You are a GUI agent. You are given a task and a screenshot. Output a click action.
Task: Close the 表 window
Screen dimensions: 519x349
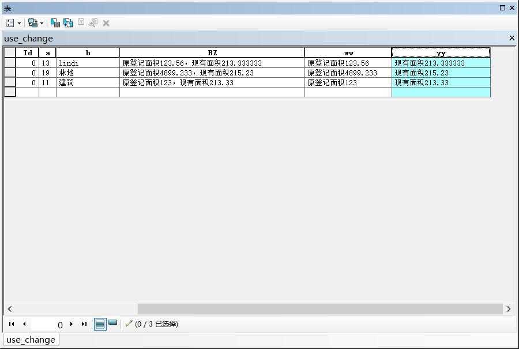(x=512, y=7)
